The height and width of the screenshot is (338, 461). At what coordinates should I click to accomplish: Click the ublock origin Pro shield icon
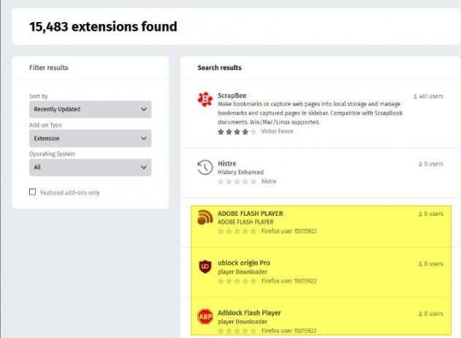(x=205, y=267)
